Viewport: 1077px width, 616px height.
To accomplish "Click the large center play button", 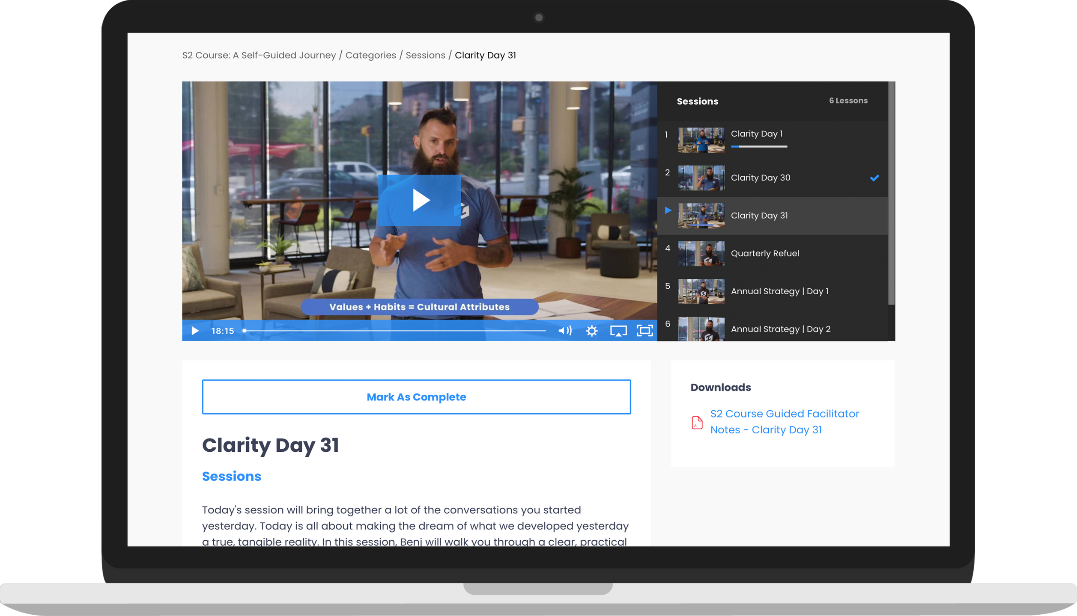I will [419, 200].
